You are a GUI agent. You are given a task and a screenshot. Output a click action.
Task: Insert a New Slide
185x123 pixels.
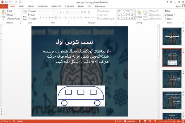pos(25,15)
